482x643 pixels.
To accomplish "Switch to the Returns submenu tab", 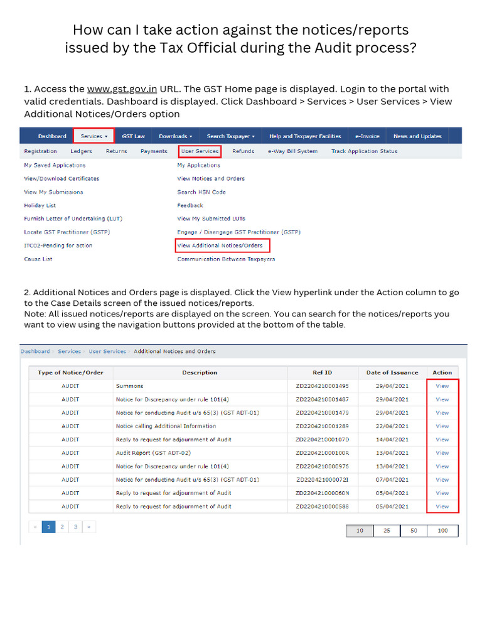I will [x=116, y=151].
